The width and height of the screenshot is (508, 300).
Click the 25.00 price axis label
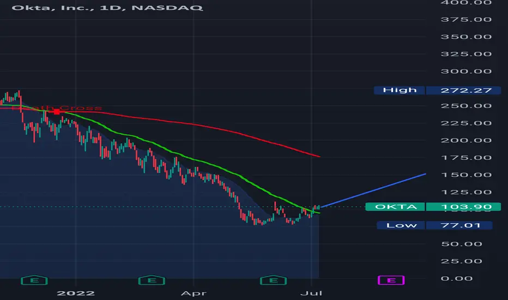click(x=462, y=261)
